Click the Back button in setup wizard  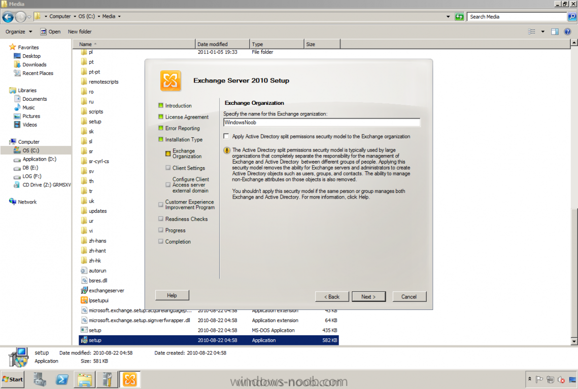[332, 297]
